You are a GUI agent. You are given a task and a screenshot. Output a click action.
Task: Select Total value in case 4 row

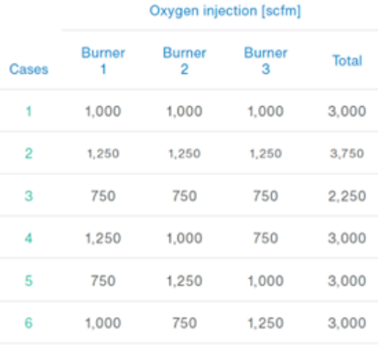(347, 238)
